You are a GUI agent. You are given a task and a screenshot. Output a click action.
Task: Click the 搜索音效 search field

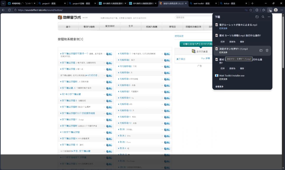pyautogui.click(x=193, y=17)
